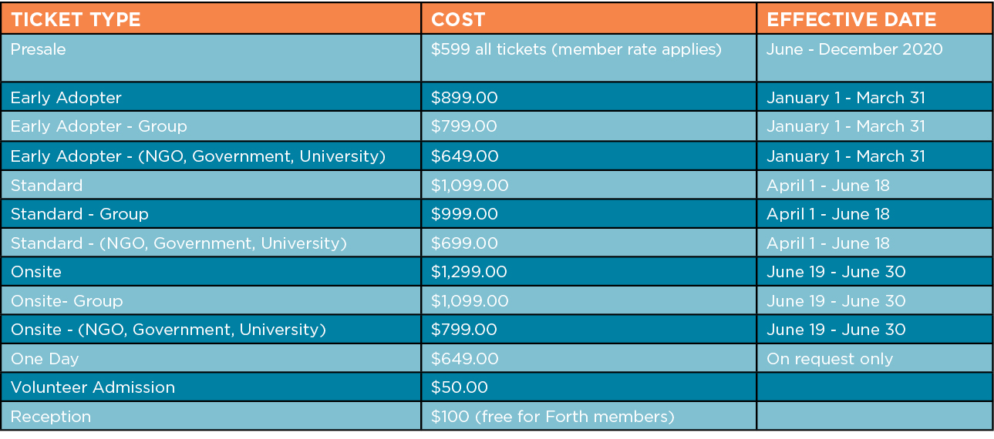Click the $1,299.00 Onsite price
Viewport: 994px width, 439px height.
470,272
